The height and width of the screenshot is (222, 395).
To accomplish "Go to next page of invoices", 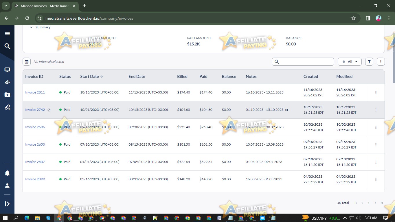I will (x=375, y=203).
